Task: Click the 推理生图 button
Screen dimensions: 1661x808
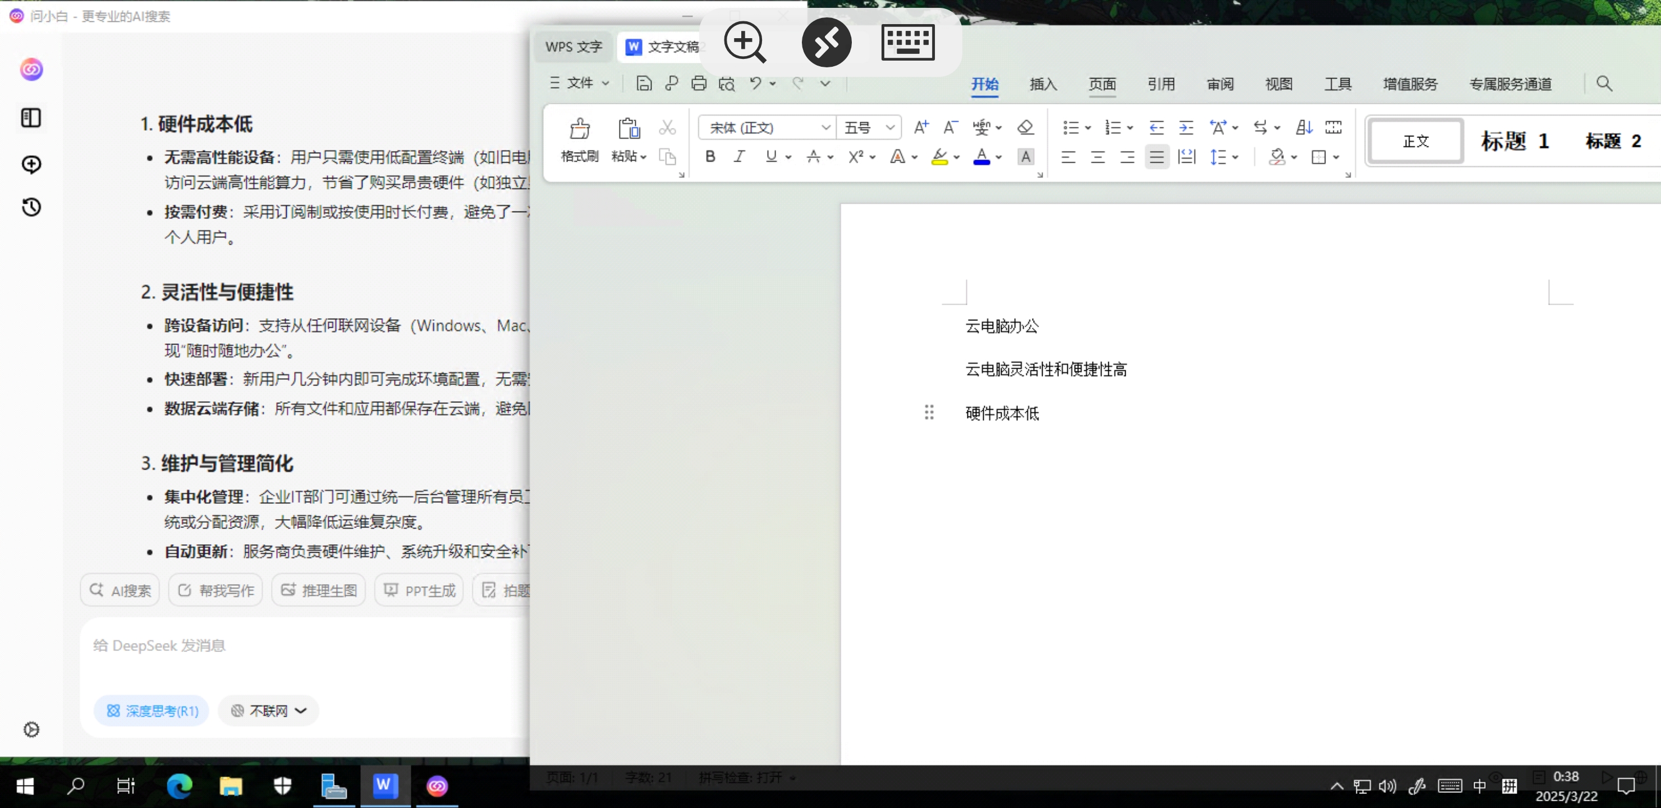Action: 319,590
